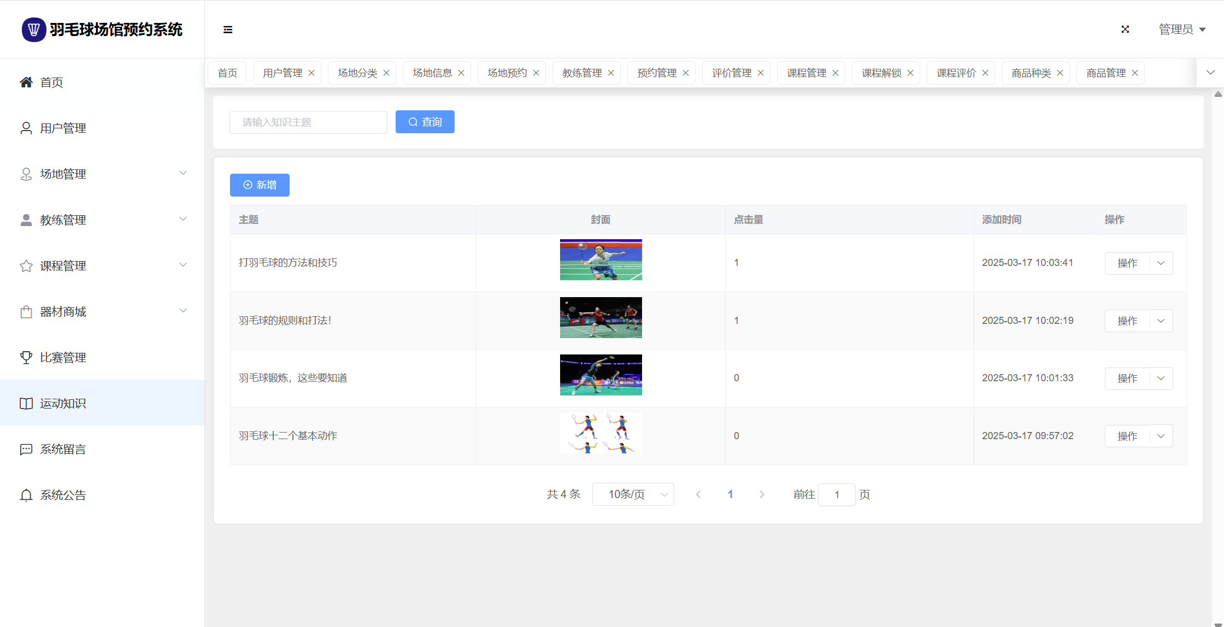Viewport: 1224px width, 627px height.
Task: Open the 管理员 account dropdown
Action: pyautogui.click(x=1182, y=29)
